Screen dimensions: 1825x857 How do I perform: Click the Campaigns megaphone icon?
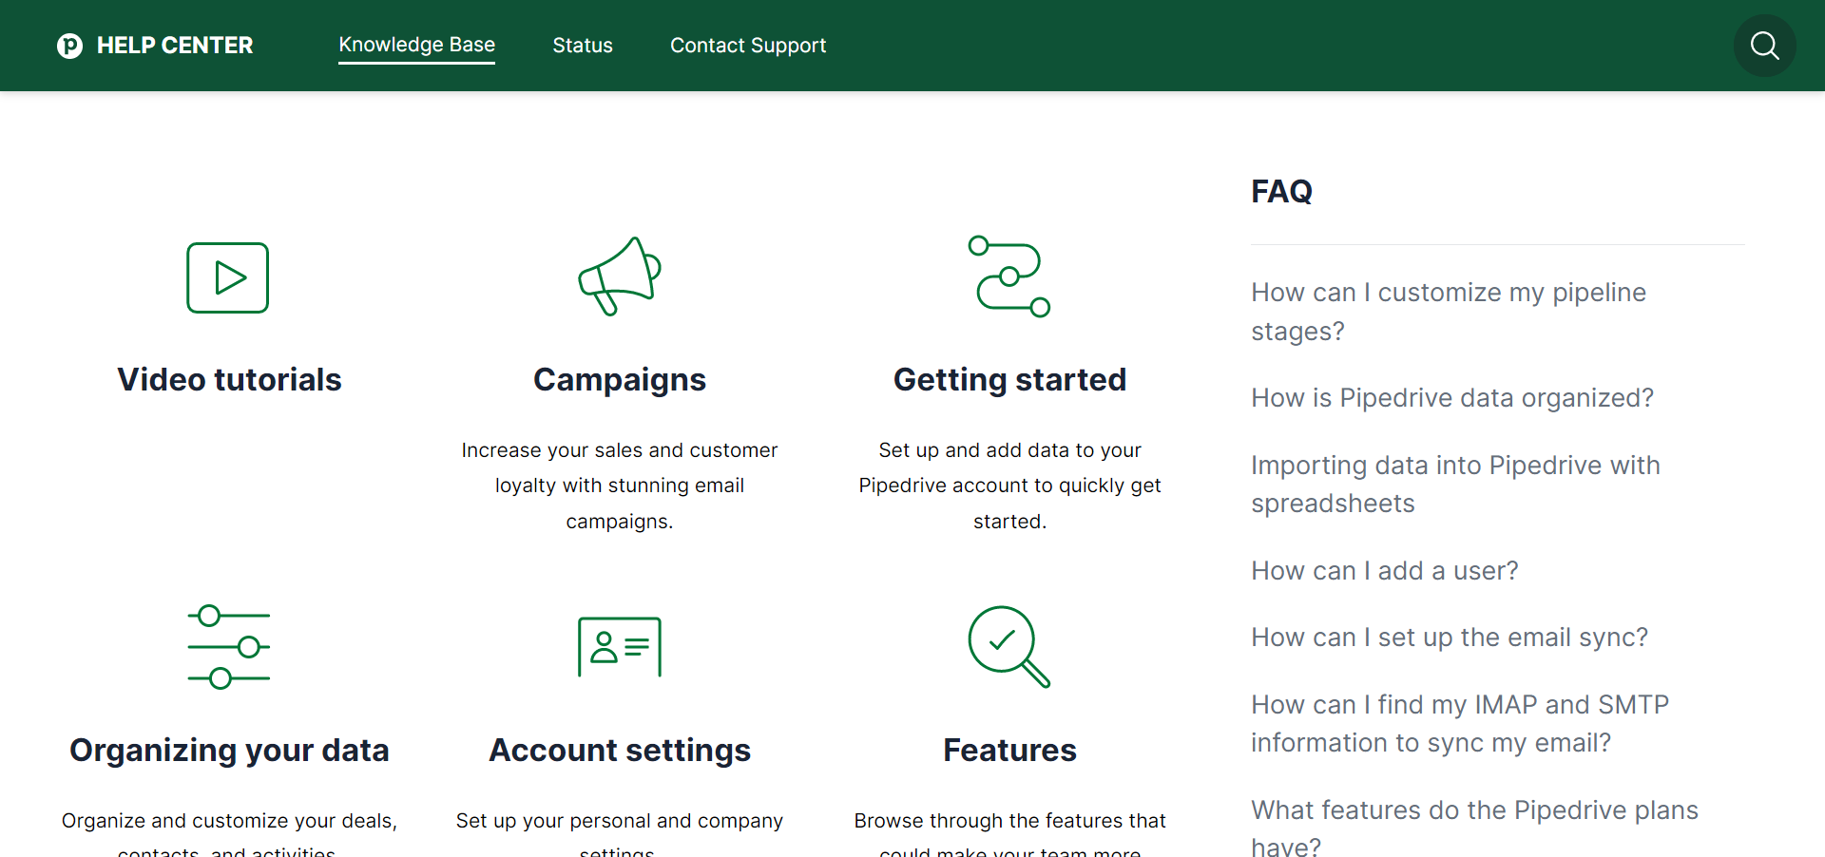(619, 276)
